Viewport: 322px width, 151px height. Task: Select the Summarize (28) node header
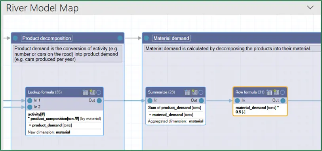pyautogui.click(x=175, y=92)
